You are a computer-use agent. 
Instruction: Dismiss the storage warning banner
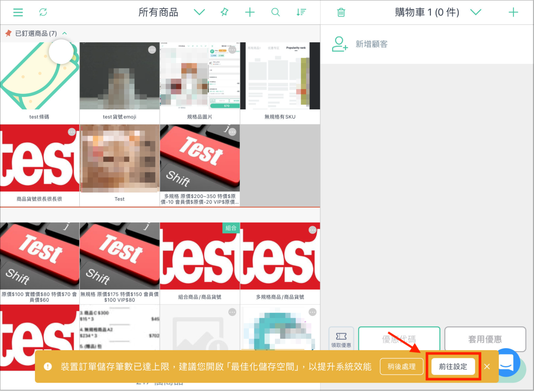487,366
